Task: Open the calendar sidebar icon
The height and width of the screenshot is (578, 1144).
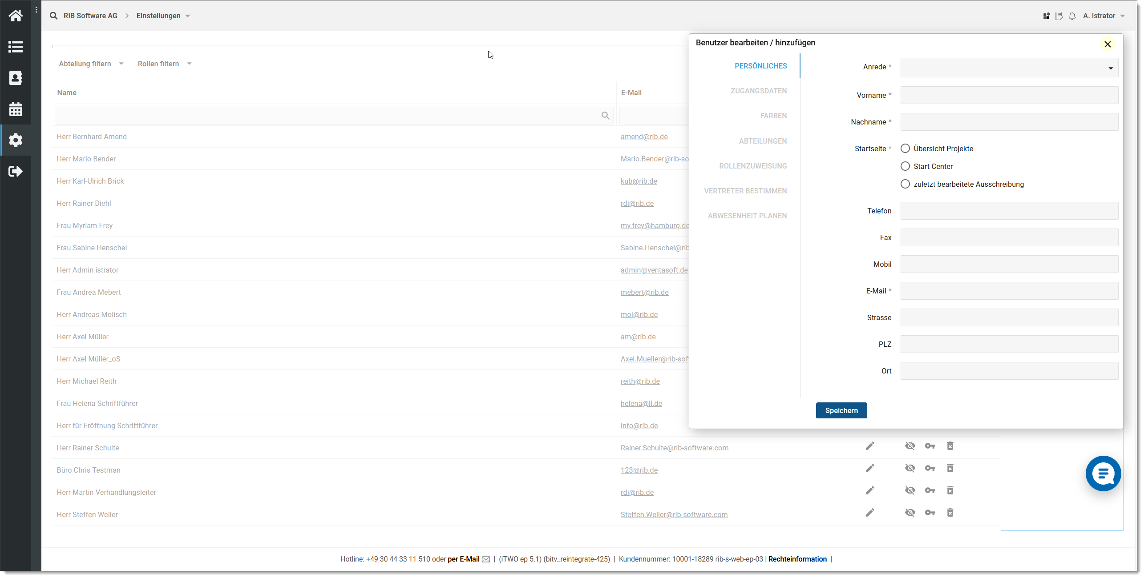Action: 16,109
